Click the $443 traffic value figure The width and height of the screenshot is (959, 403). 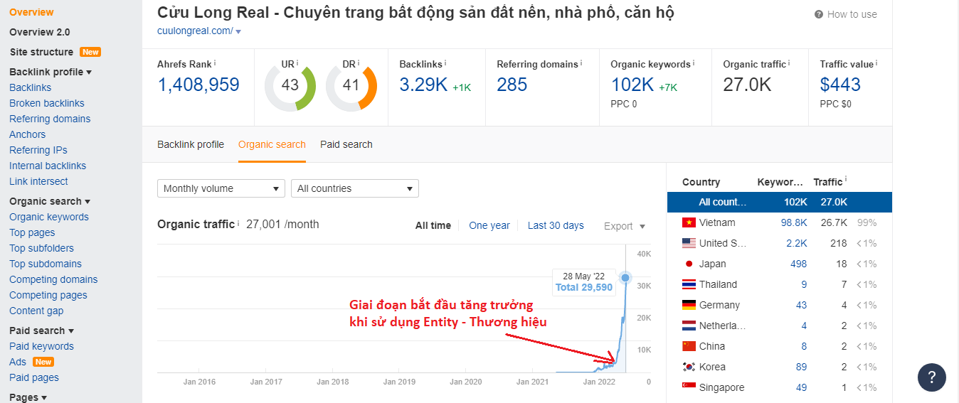click(x=840, y=85)
